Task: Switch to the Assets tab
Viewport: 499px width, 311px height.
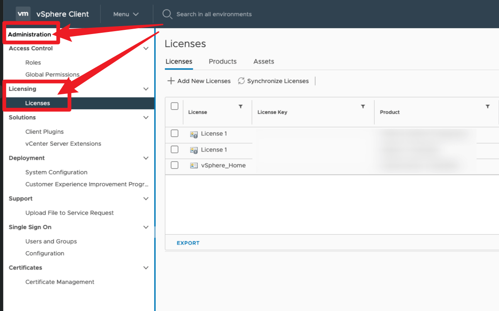Action: pos(264,61)
